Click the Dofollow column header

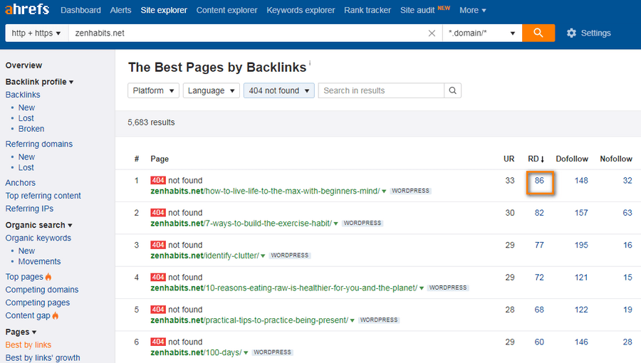572,159
